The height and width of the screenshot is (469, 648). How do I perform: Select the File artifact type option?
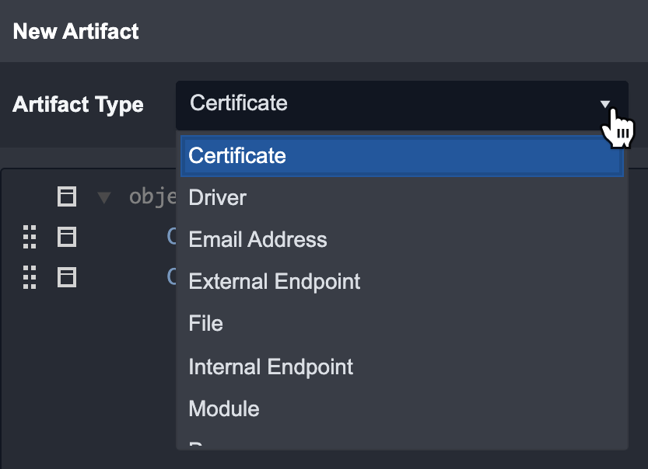206,323
